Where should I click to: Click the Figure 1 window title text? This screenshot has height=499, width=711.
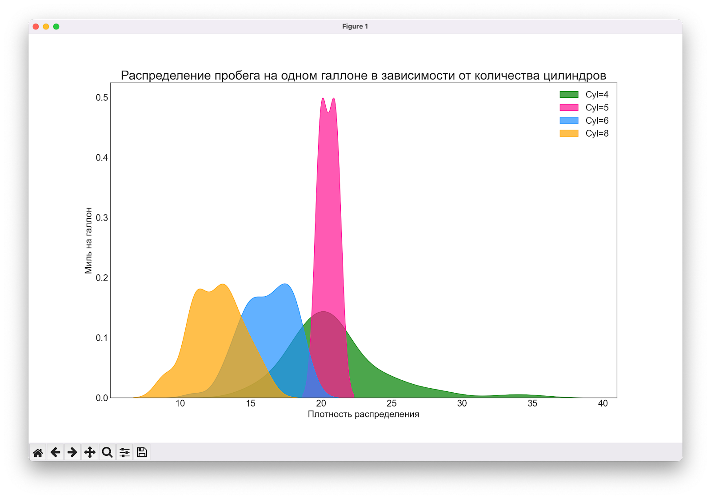(x=355, y=27)
